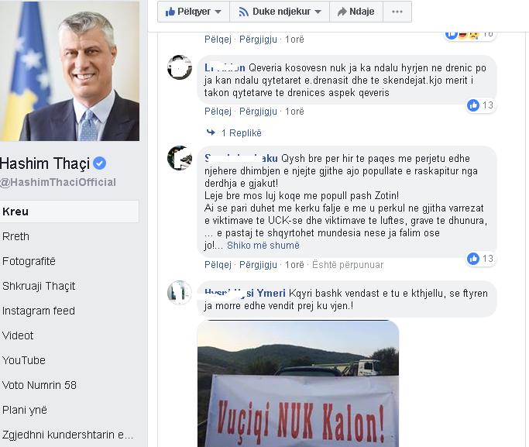The image size is (529, 447).
Task: Click the like reaction icon on Drenica comment
Action: [x=473, y=105]
